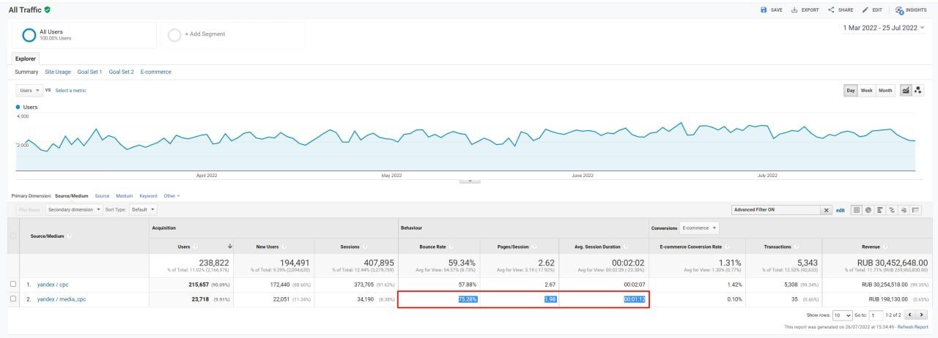Open the Conversions E-commerce dropdown
This screenshot has height=338, width=938.
(x=700, y=228)
